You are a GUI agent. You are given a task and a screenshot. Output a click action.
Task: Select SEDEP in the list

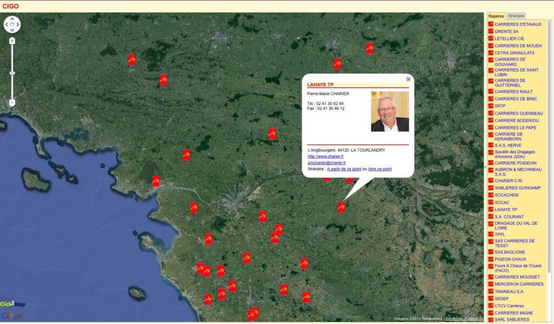click(502, 299)
